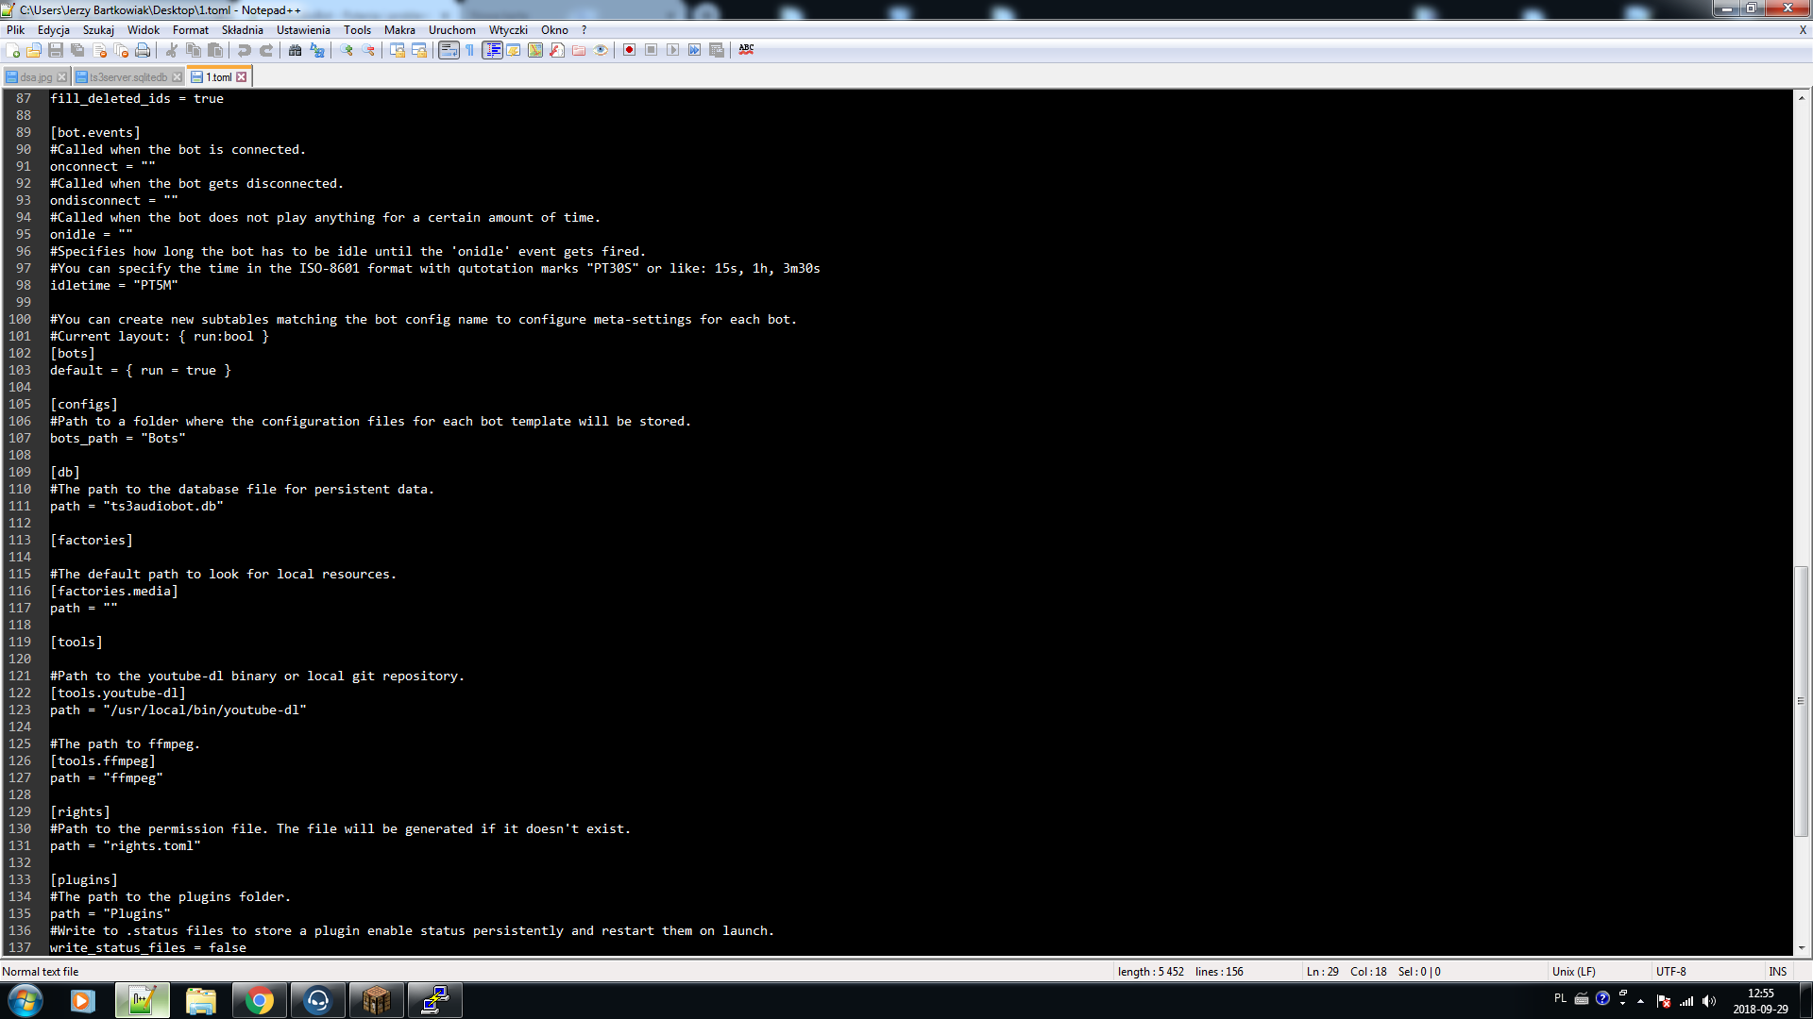The width and height of the screenshot is (1813, 1019).
Task: Open the Składnia menu
Action: pyautogui.click(x=242, y=30)
